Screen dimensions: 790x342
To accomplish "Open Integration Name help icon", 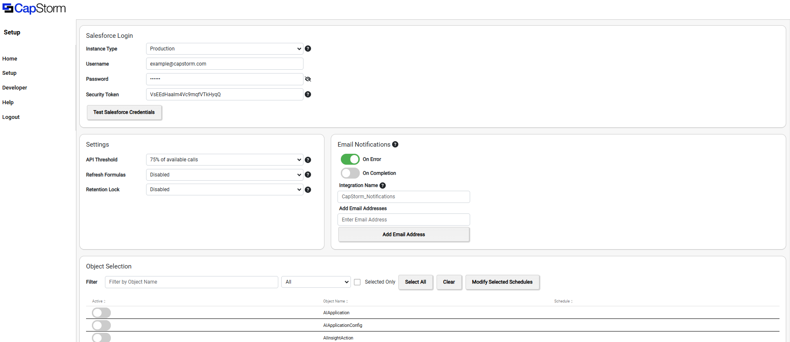I will tap(382, 185).
